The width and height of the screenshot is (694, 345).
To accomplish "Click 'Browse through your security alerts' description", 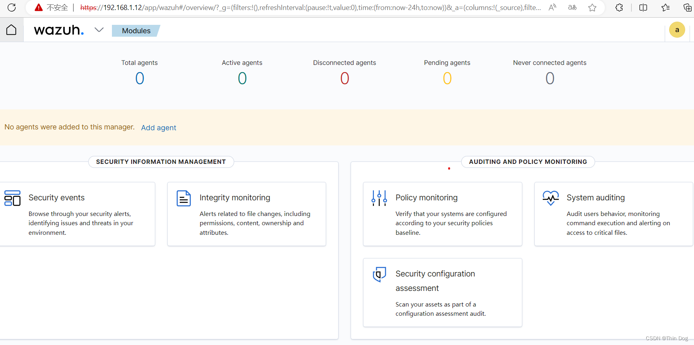I will [81, 223].
